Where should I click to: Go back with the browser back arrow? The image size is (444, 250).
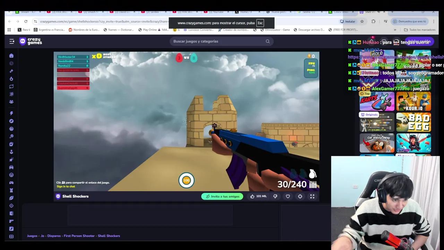[10, 22]
